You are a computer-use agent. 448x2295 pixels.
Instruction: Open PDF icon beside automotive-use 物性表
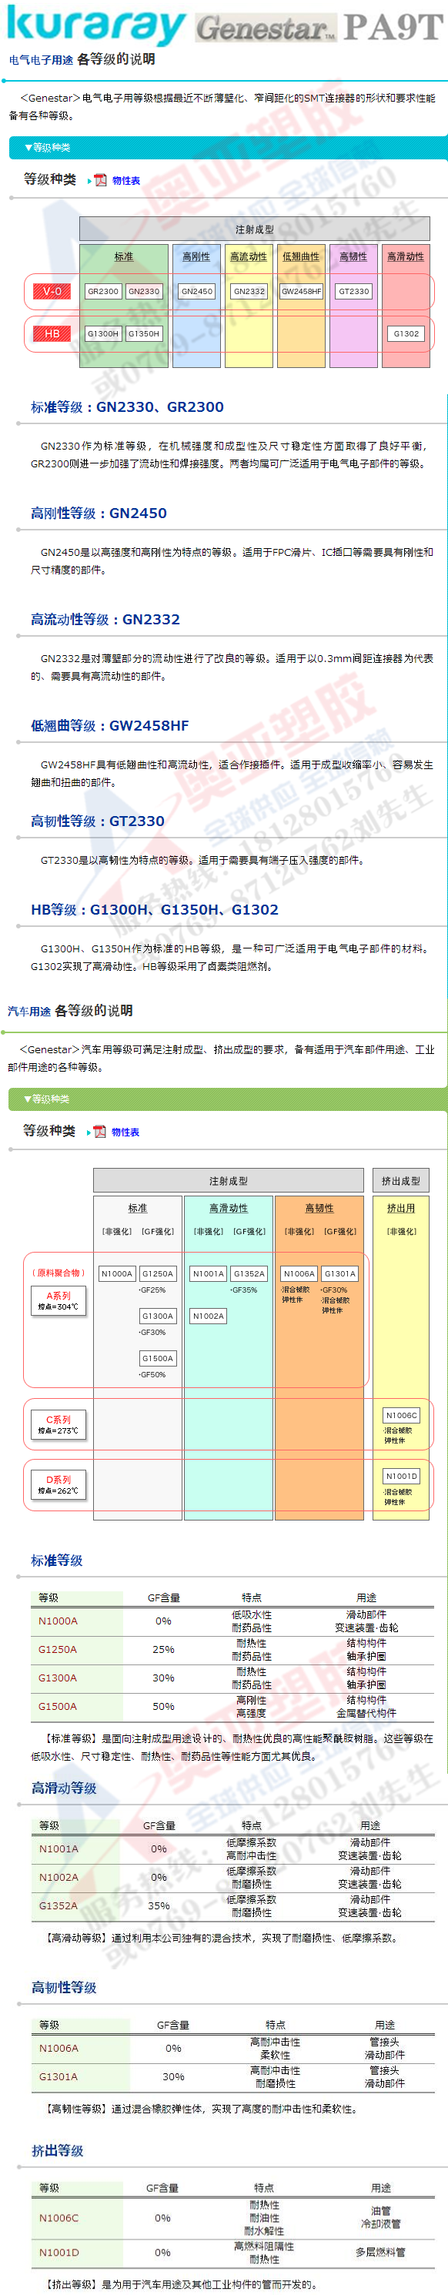(x=99, y=1133)
